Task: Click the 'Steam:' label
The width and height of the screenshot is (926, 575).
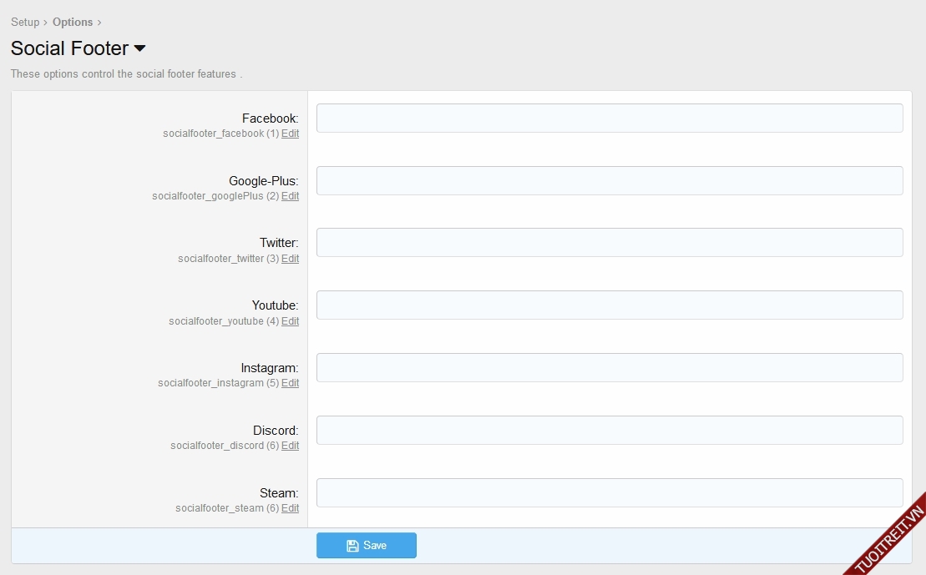Action: [x=279, y=493]
